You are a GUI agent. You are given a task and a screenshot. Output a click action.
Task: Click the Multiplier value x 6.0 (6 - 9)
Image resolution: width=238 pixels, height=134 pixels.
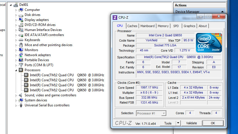click(x=149, y=92)
